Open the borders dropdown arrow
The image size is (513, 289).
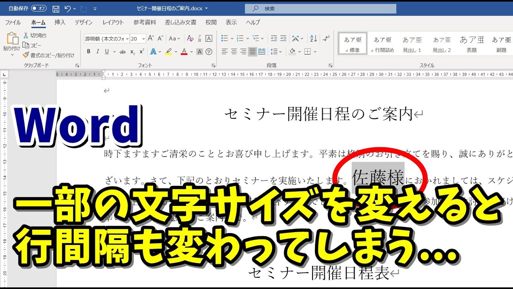[315, 51]
